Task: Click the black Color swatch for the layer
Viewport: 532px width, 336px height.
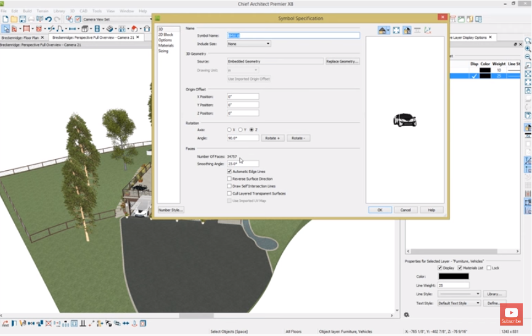Action: [x=453, y=276]
